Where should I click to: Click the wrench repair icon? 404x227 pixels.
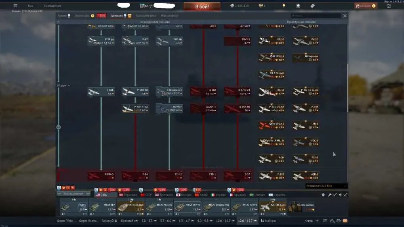click(329, 195)
